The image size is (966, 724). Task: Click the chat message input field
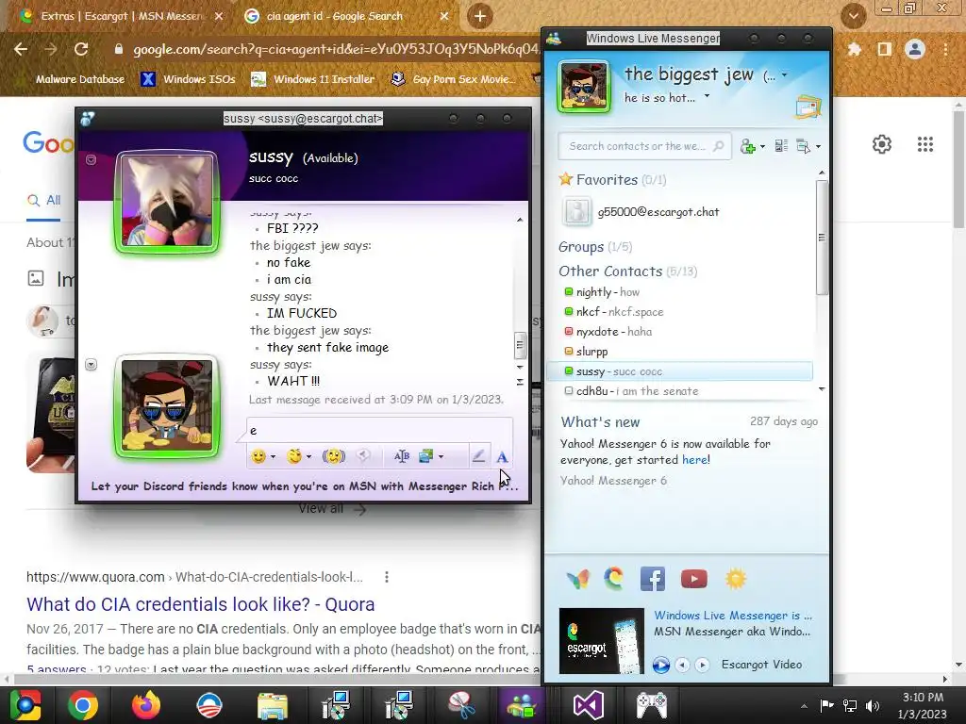(x=379, y=430)
